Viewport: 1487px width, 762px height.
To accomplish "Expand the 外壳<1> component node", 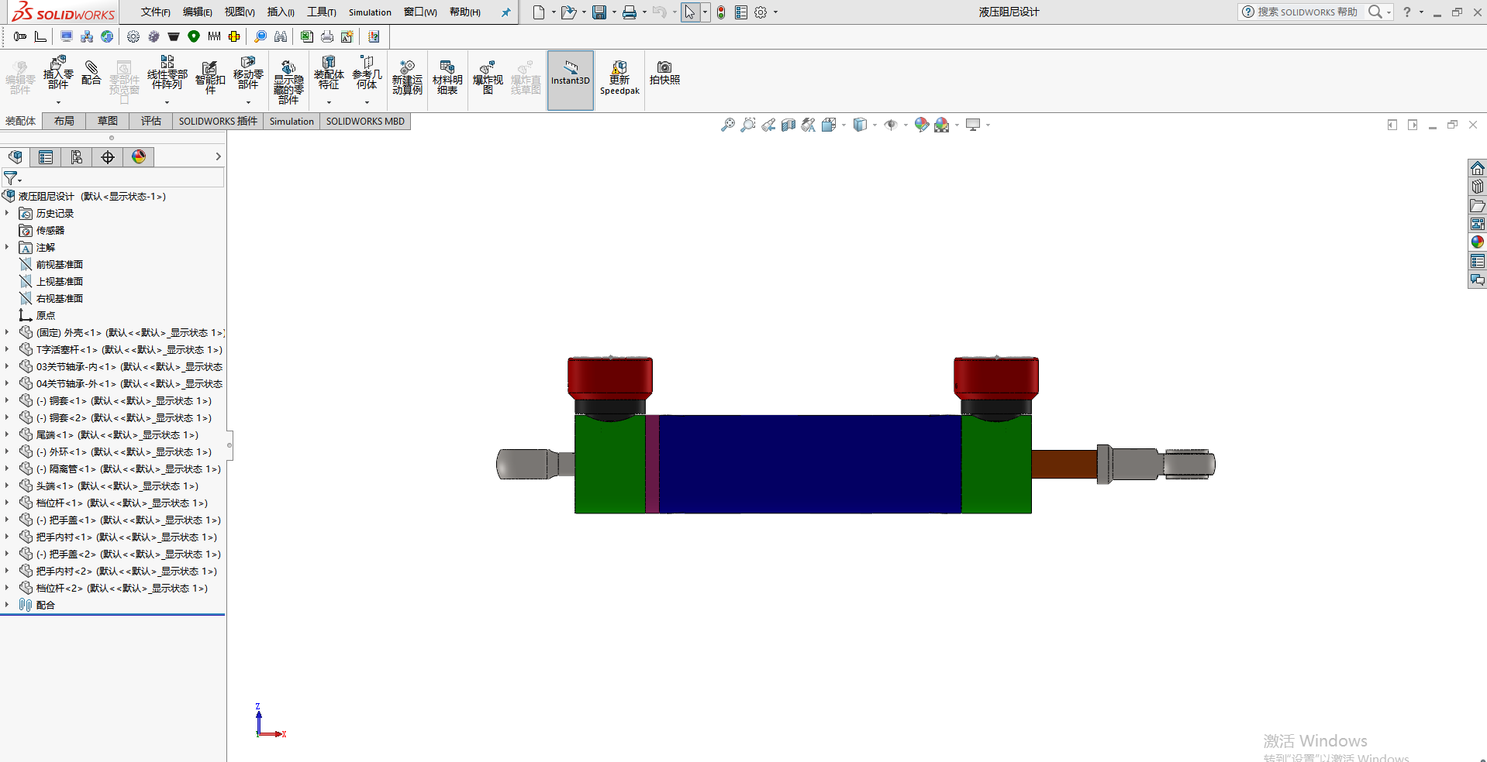I will click(7, 332).
